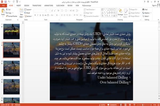Image resolution: width=160 pixels, height=106 pixels.
Task: Click the Format Painter brush icon
Action: tap(7, 16)
